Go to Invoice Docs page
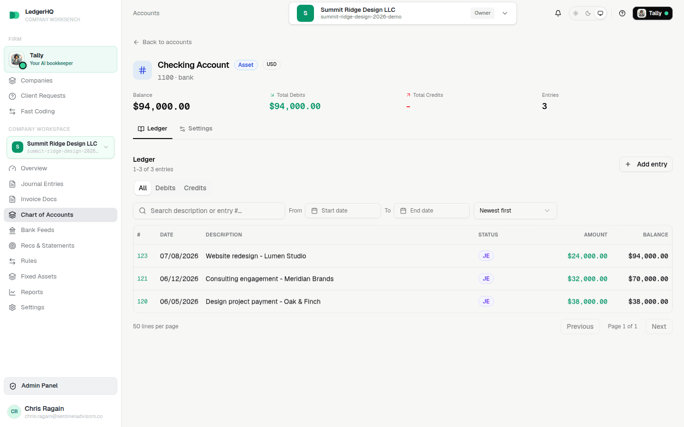684x427 pixels. point(60,199)
